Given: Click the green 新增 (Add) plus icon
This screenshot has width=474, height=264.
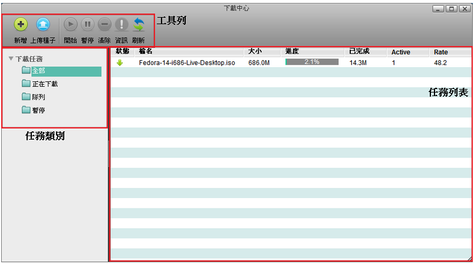Looking at the screenshot, I should tap(21, 25).
